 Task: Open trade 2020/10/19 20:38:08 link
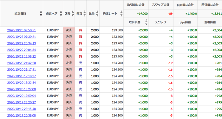click(x=22, y=115)
